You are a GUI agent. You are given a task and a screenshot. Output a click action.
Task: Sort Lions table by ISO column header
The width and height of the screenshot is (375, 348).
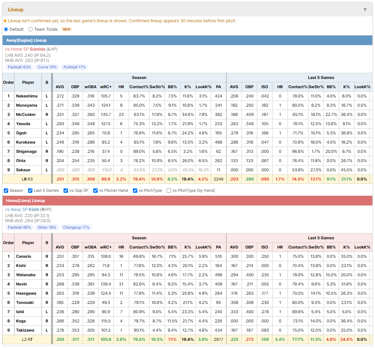pyautogui.click(x=264, y=247)
